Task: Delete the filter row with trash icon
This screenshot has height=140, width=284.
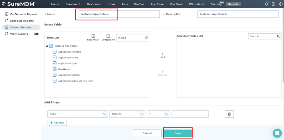Action: (229, 114)
